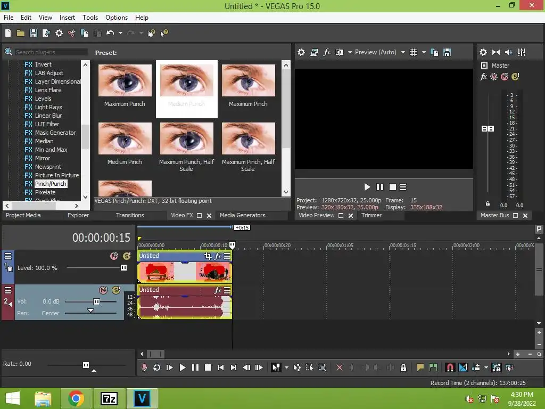Click Downmix Output icon on Master Bus
The image size is (545, 409).
[496, 52]
